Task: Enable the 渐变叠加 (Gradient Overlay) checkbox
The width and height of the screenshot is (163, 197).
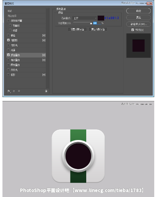Action: coord(8,60)
